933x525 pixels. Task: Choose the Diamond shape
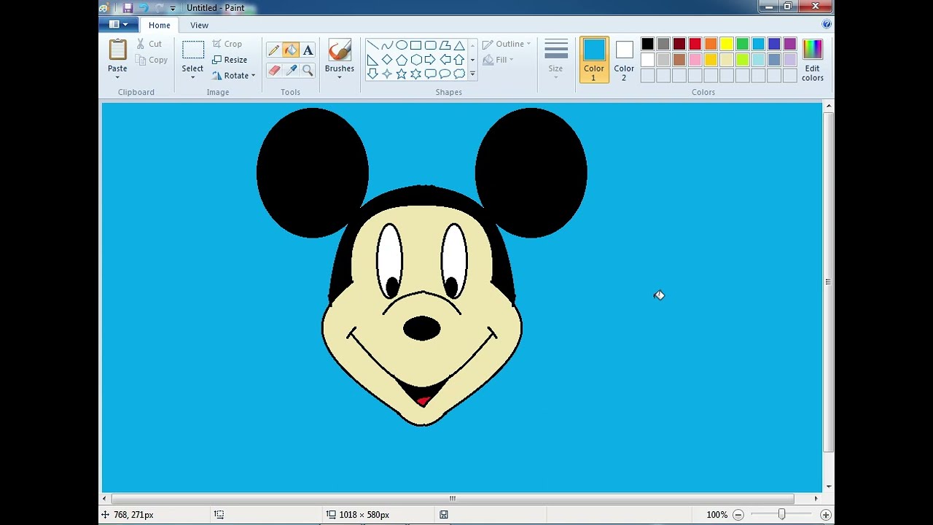coord(387,60)
